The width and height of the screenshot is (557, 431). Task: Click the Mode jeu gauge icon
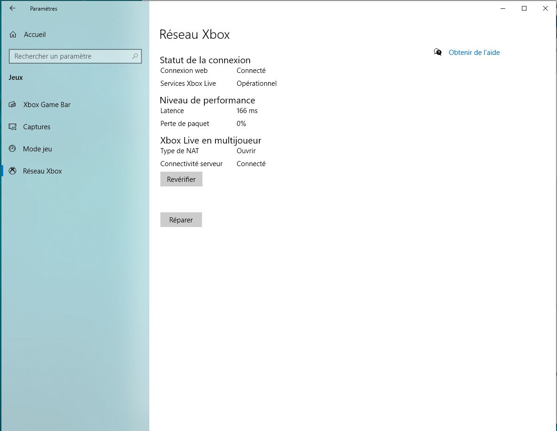coord(13,149)
